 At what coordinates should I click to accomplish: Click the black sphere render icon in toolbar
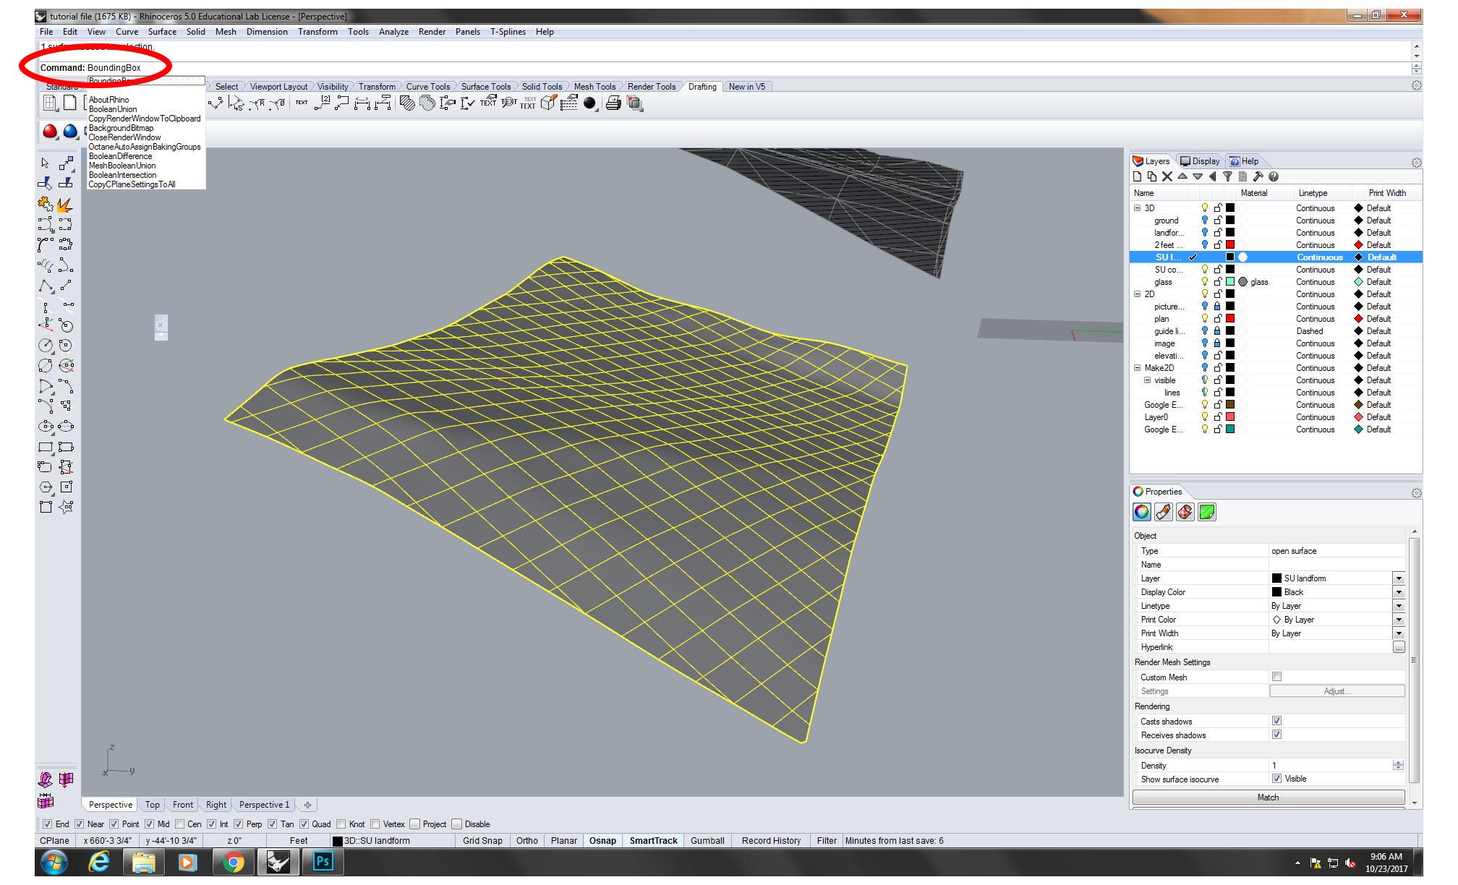tap(590, 103)
